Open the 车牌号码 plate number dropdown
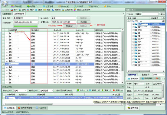 pos(37,18)
